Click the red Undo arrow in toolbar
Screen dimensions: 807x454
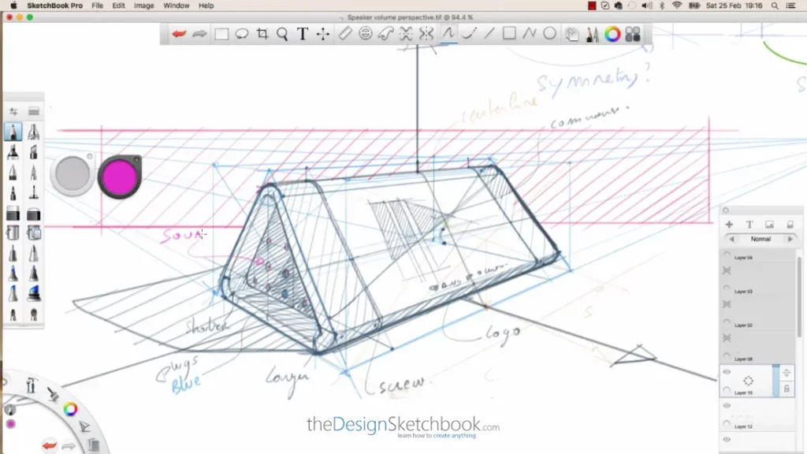(x=179, y=34)
